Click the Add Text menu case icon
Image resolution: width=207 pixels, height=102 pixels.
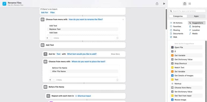(x=42, y=45)
